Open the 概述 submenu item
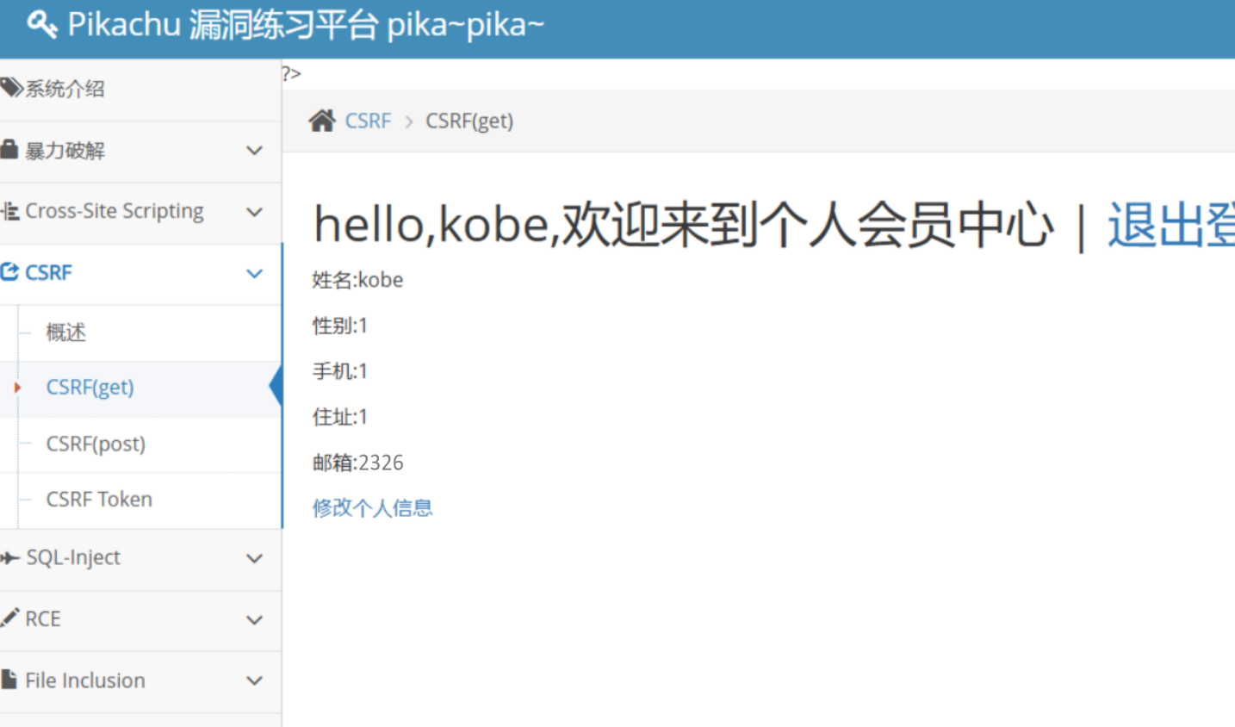 click(66, 332)
